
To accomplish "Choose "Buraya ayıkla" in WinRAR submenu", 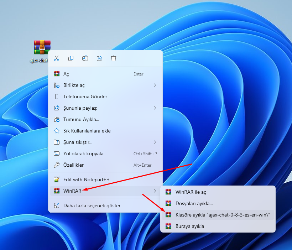I will pyautogui.click(x=218, y=226).
